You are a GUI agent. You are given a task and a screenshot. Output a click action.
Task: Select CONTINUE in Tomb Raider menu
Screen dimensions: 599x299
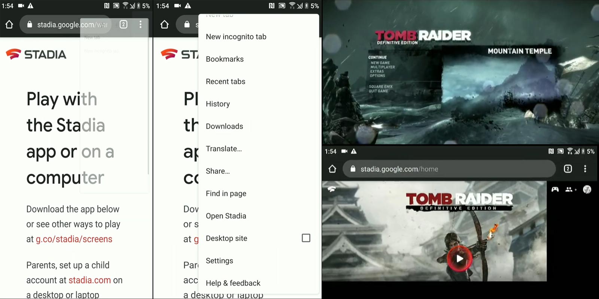pyautogui.click(x=377, y=58)
